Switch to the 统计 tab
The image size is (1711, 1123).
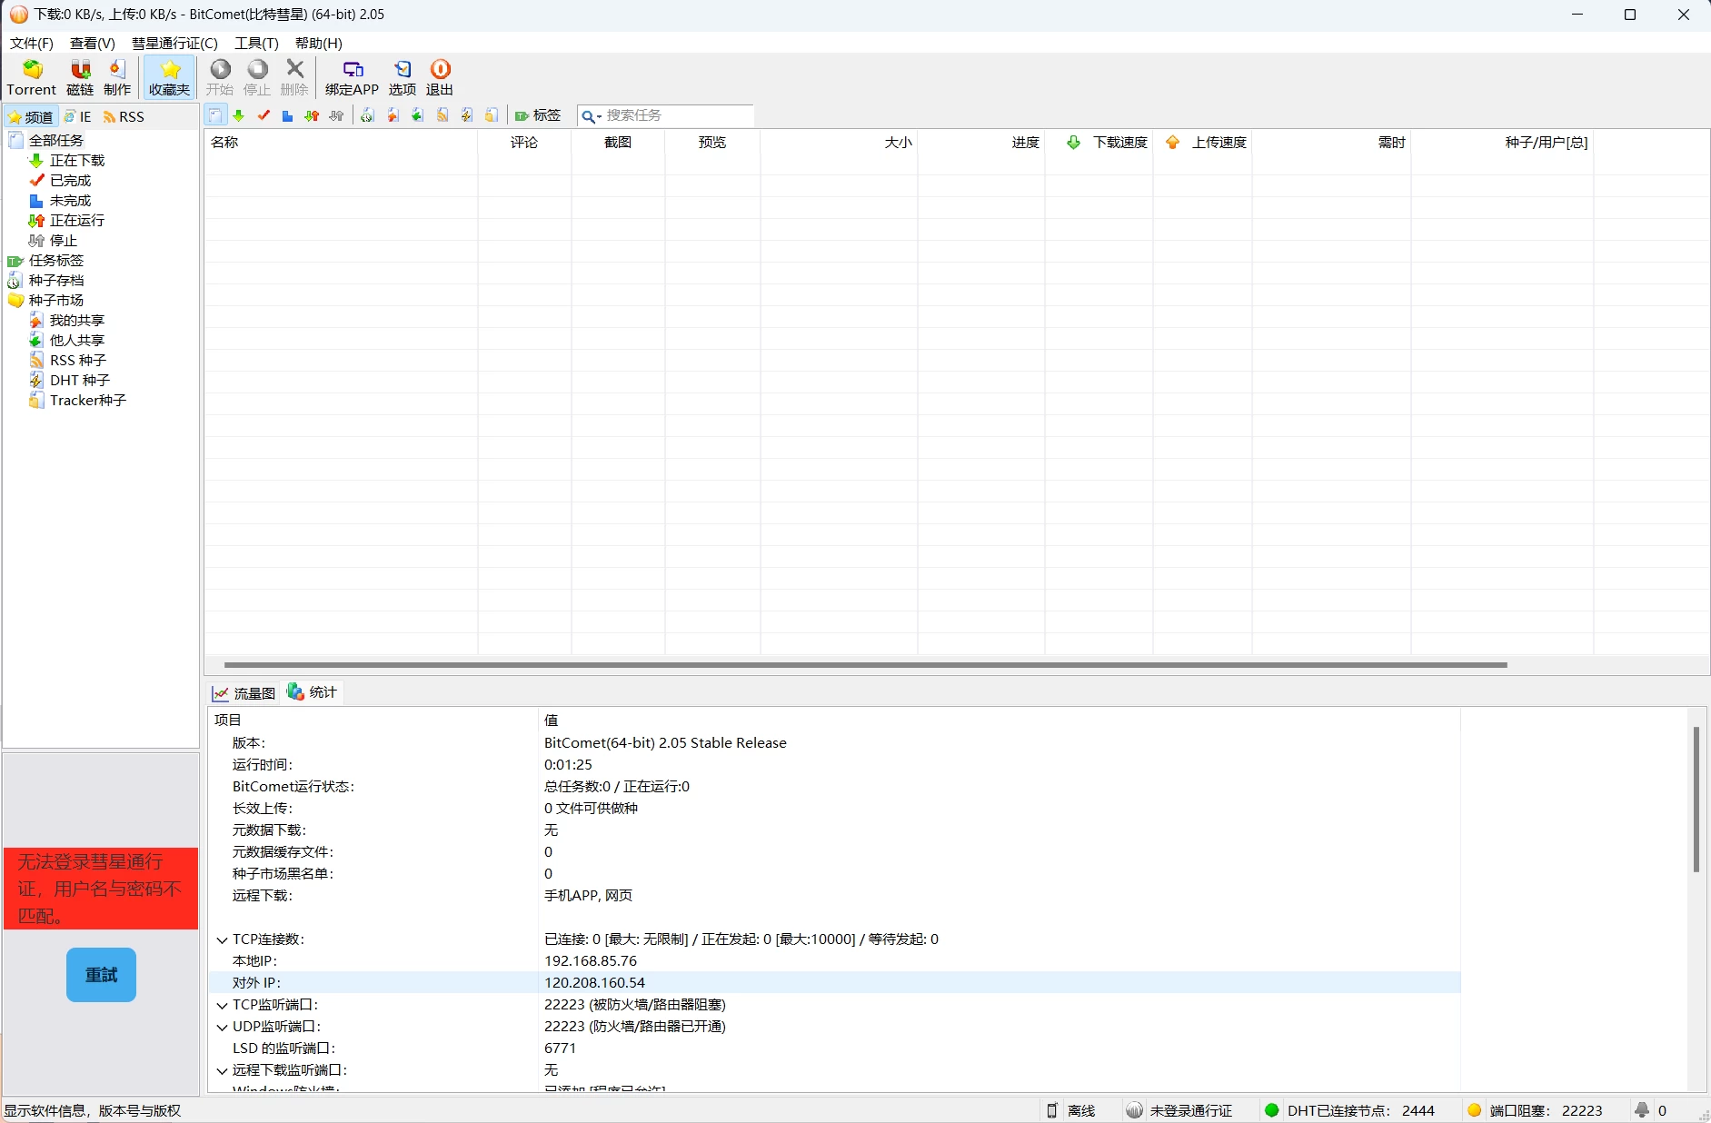(x=313, y=692)
